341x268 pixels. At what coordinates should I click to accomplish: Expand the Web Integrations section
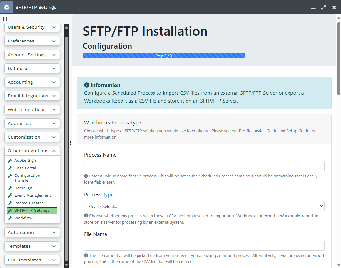pos(32,109)
